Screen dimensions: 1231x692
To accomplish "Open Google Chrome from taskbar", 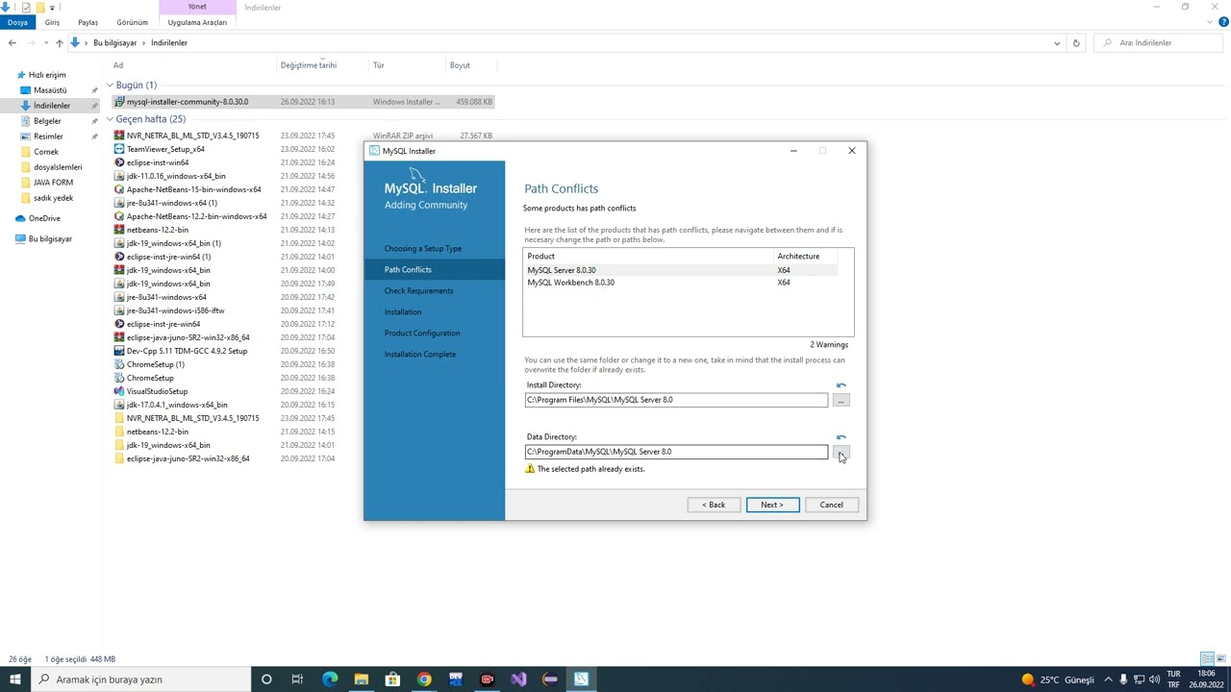I will 424,680.
